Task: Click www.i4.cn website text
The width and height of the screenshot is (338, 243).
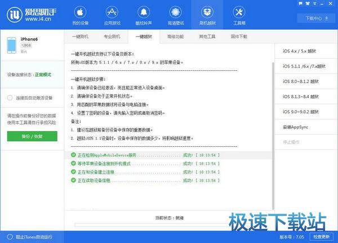Action: 38,19
